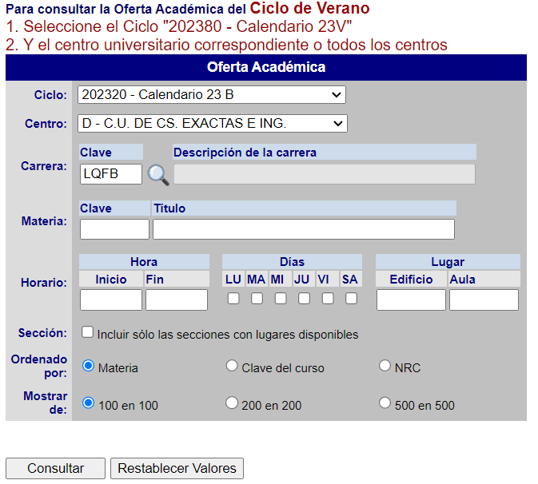Viewport: 538px width, 484px height.
Task: Select order by Clave del curso
Action: pyautogui.click(x=232, y=366)
